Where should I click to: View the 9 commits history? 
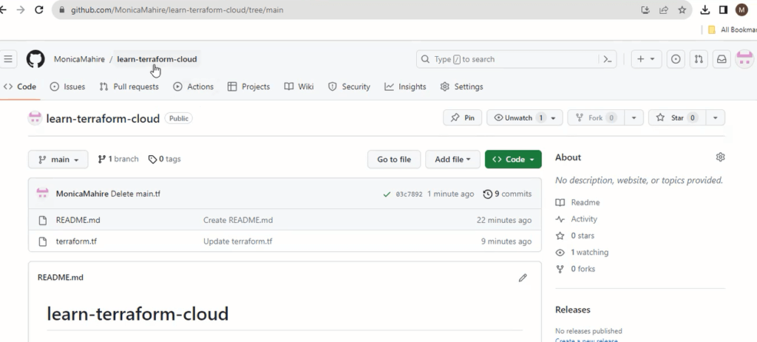(x=507, y=194)
